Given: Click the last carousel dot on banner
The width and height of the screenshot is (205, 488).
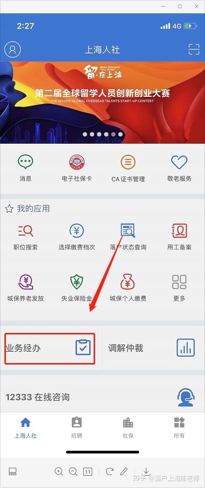Looking at the screenshot, I should (120, 134).
